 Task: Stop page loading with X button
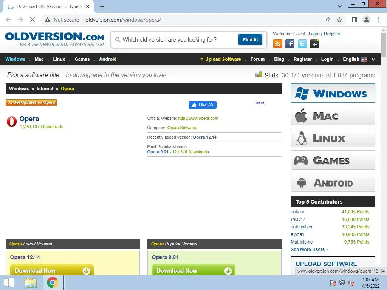(33, 20)
